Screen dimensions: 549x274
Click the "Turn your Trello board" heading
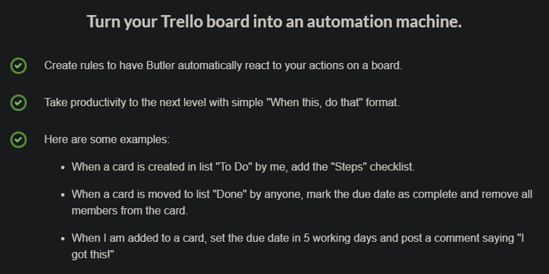coord(274,21)
